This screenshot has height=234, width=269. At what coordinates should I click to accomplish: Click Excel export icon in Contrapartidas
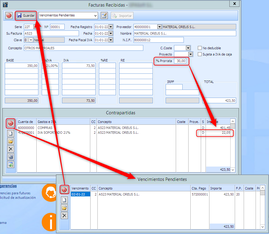tap(11, 164)
